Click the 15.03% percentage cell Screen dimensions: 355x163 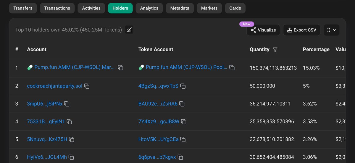(x=311, y=68)
